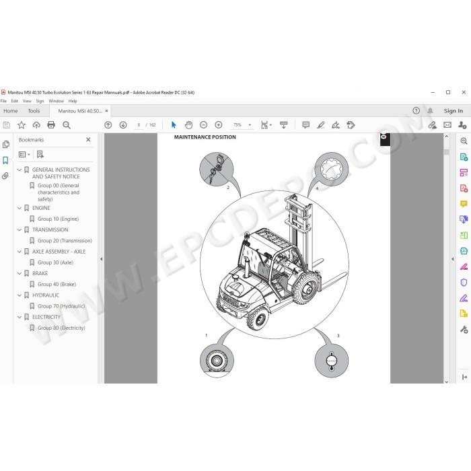Open the Window menu
This screenshot has width=471, height=471.
pyautogui.click(x=56, y=101)
